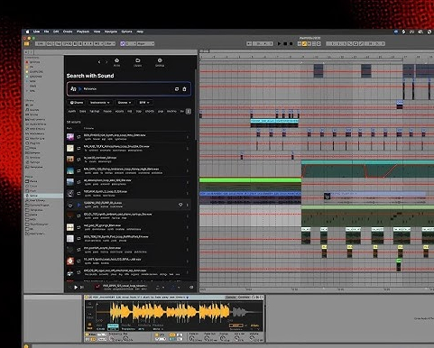Image resolution: width=434 pixels, height=348 pixels.
Task: Select the synth tag chip
Action: [x=72, y=111]
